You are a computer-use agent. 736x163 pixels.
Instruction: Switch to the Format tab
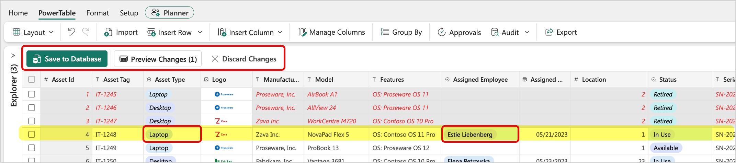coord(98,13)
